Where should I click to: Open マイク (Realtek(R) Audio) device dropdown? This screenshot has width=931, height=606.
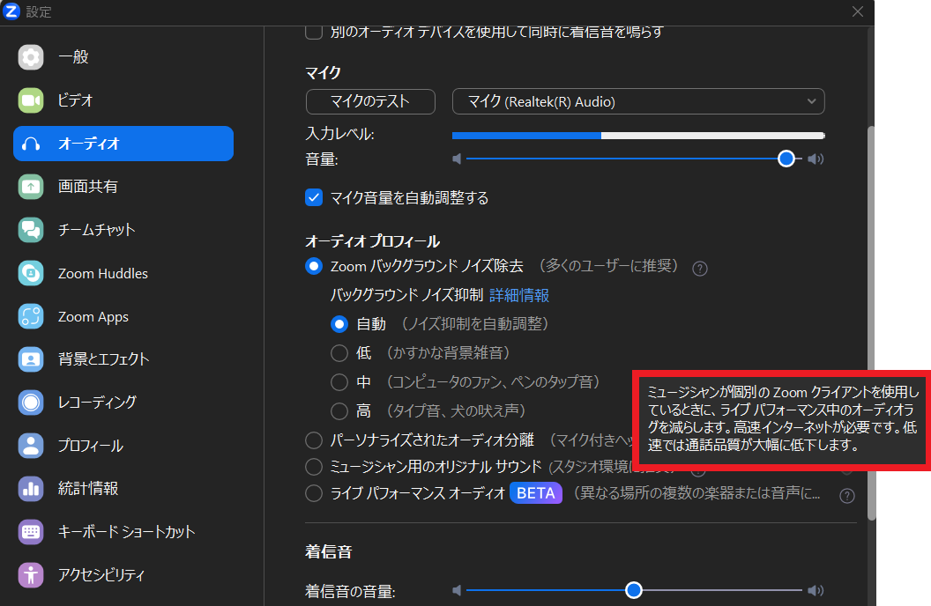pos(638,101)
